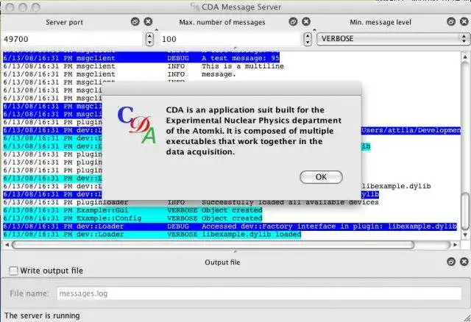471x322 pixels.
Task: Select the 'message.' INFO row
Action: click(119, 74)
